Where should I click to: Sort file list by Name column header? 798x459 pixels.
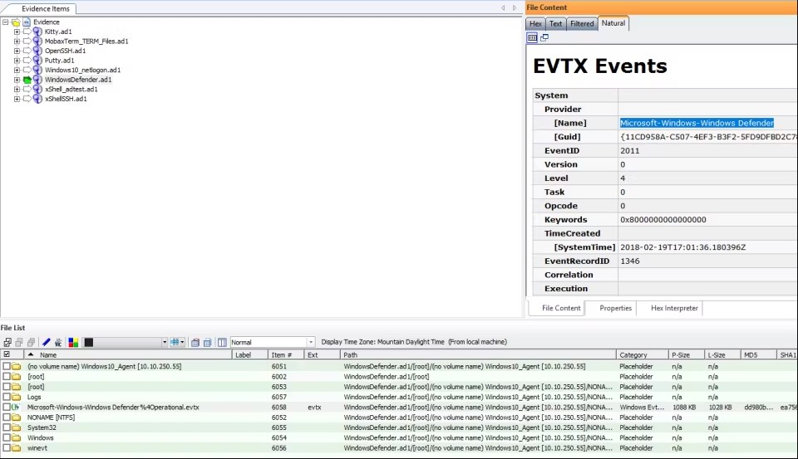point(48,354)
